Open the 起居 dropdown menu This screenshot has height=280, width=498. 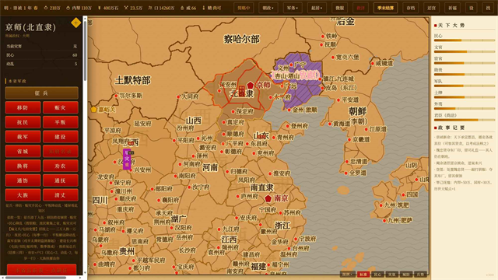[x=317, y=8]
